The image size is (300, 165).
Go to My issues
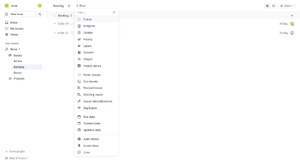17,29
